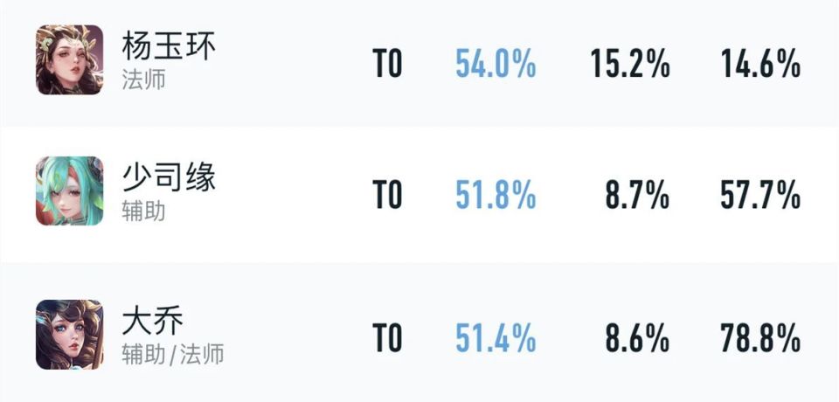This screenshot has width=839, height=402.
Task: Click 14.6% ban rate value
Action: tap(760, 63)
